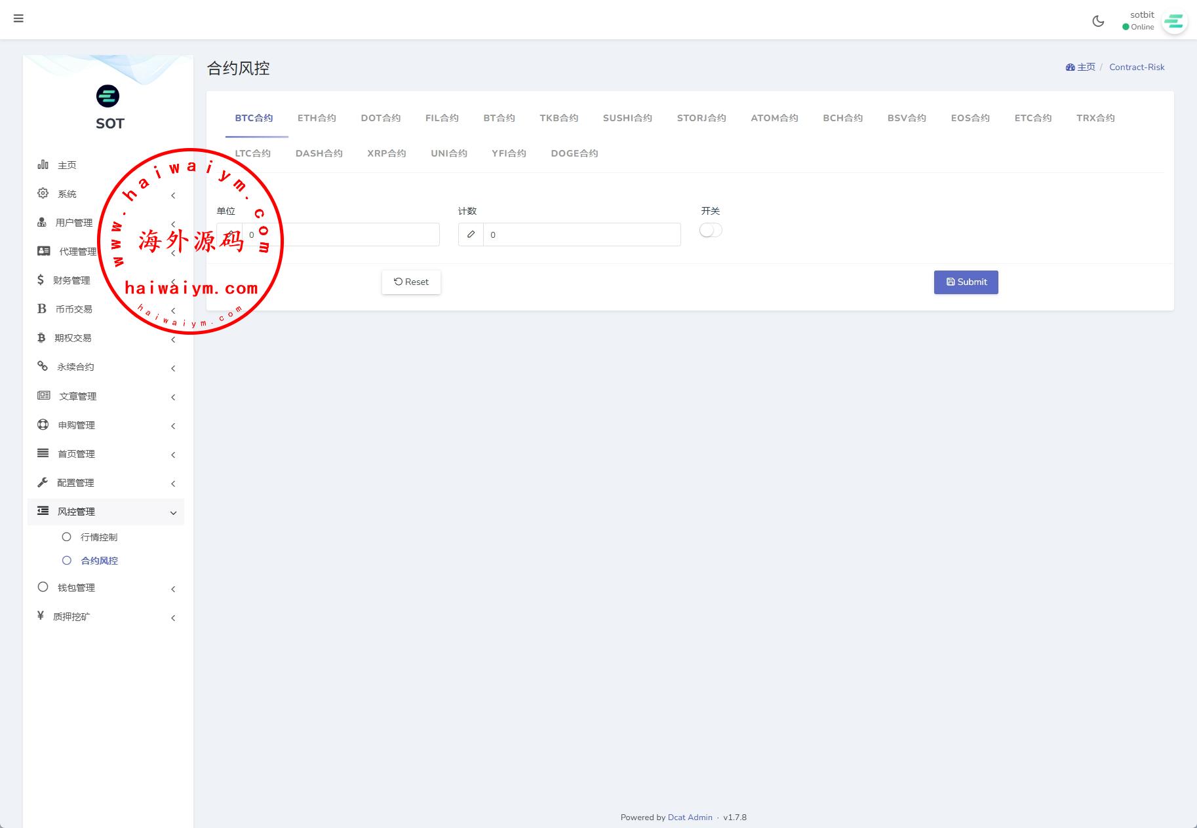Click the bar chart icon beside 主页
The image size is (1197, 828).
click(x=43, y=164)
